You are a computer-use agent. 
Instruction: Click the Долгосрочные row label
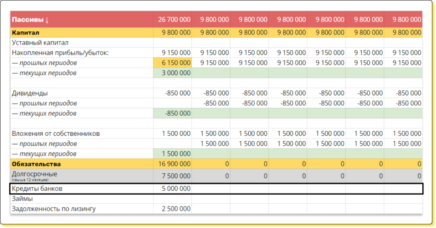(x=34, y=174)
